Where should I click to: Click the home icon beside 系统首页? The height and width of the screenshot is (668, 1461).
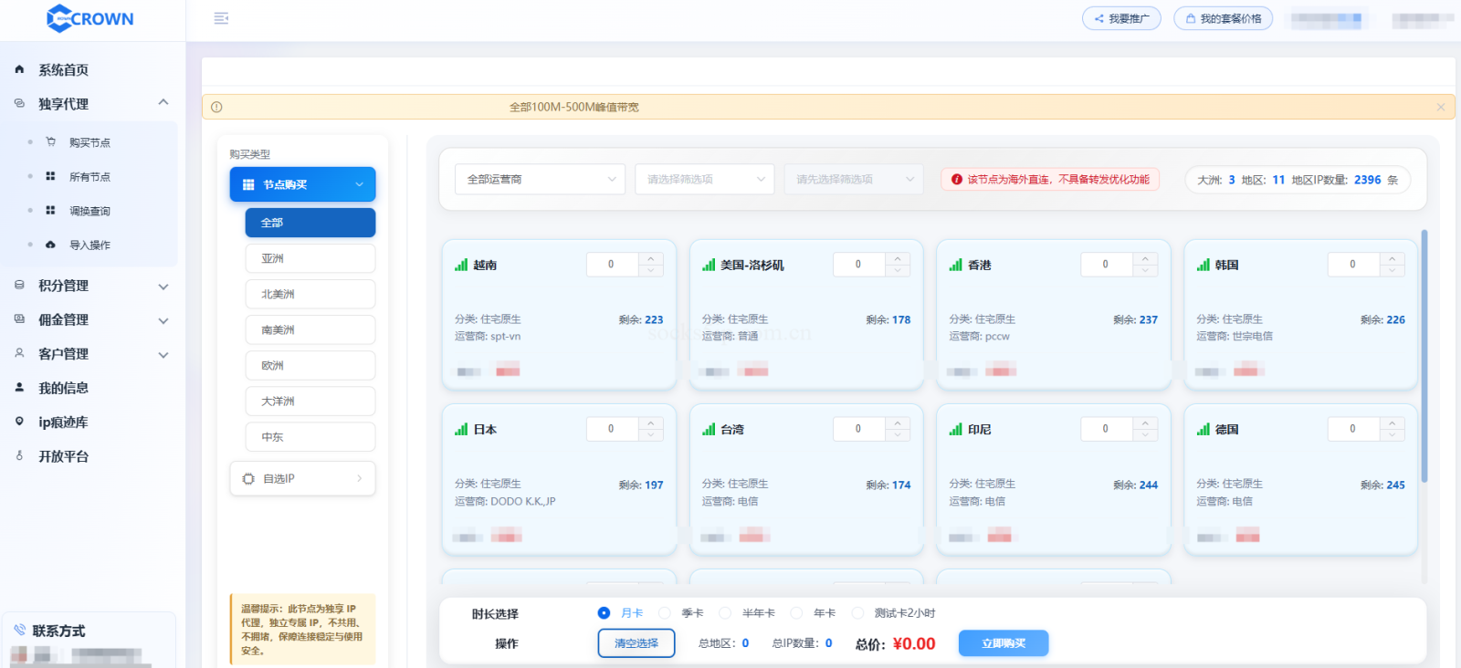19,69
